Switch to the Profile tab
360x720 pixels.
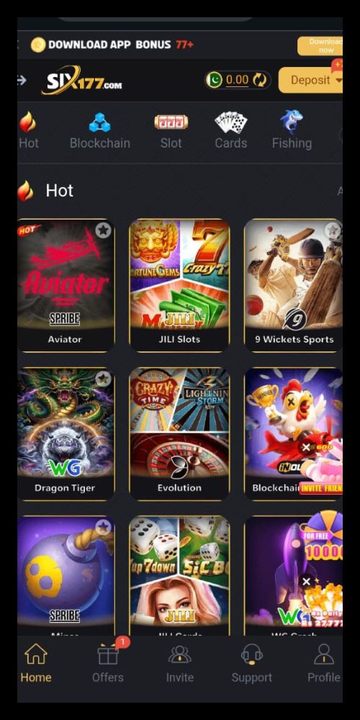coord(324,663)
